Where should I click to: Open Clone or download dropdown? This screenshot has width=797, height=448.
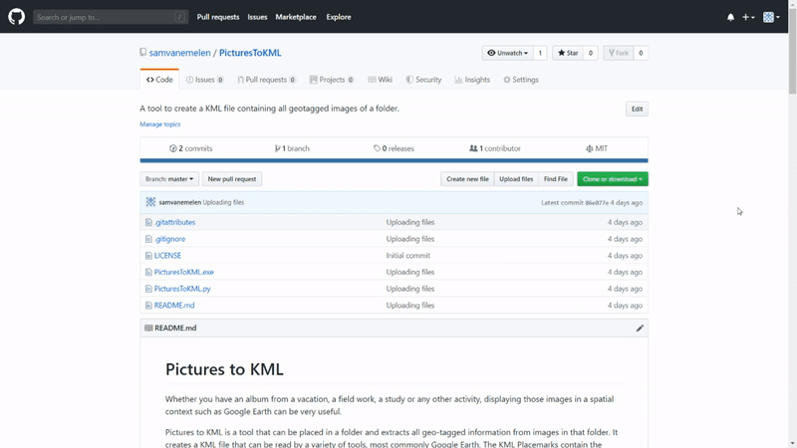point(613,179)
